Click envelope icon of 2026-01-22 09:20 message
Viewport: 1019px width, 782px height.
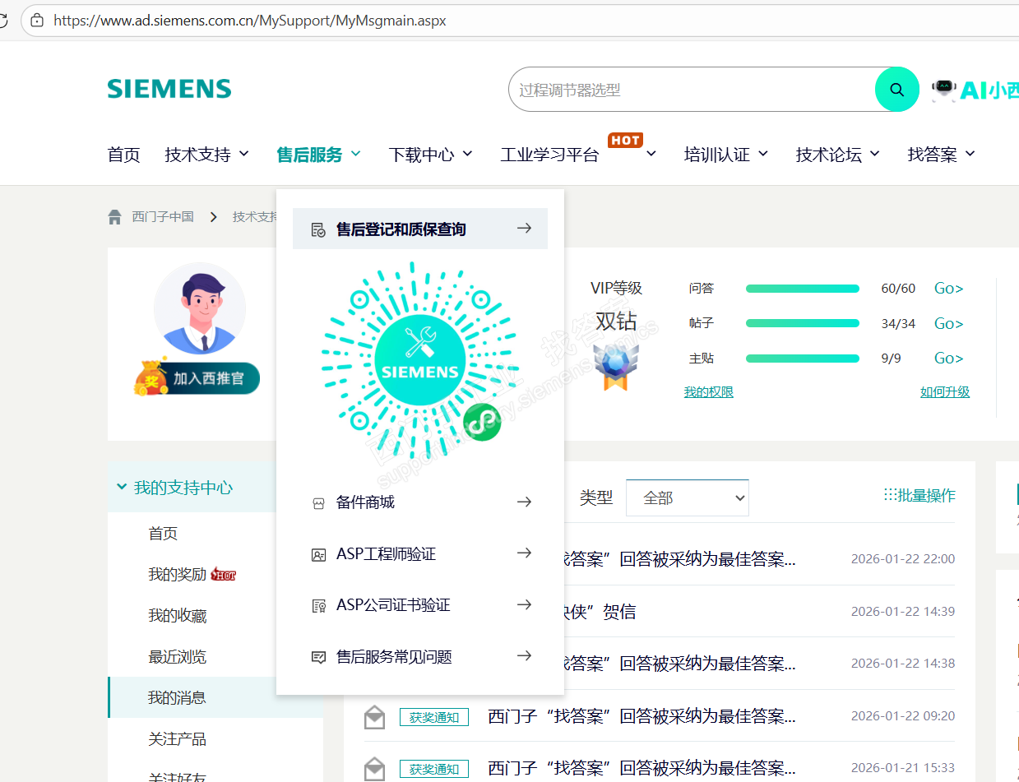[x=374, y=717]
